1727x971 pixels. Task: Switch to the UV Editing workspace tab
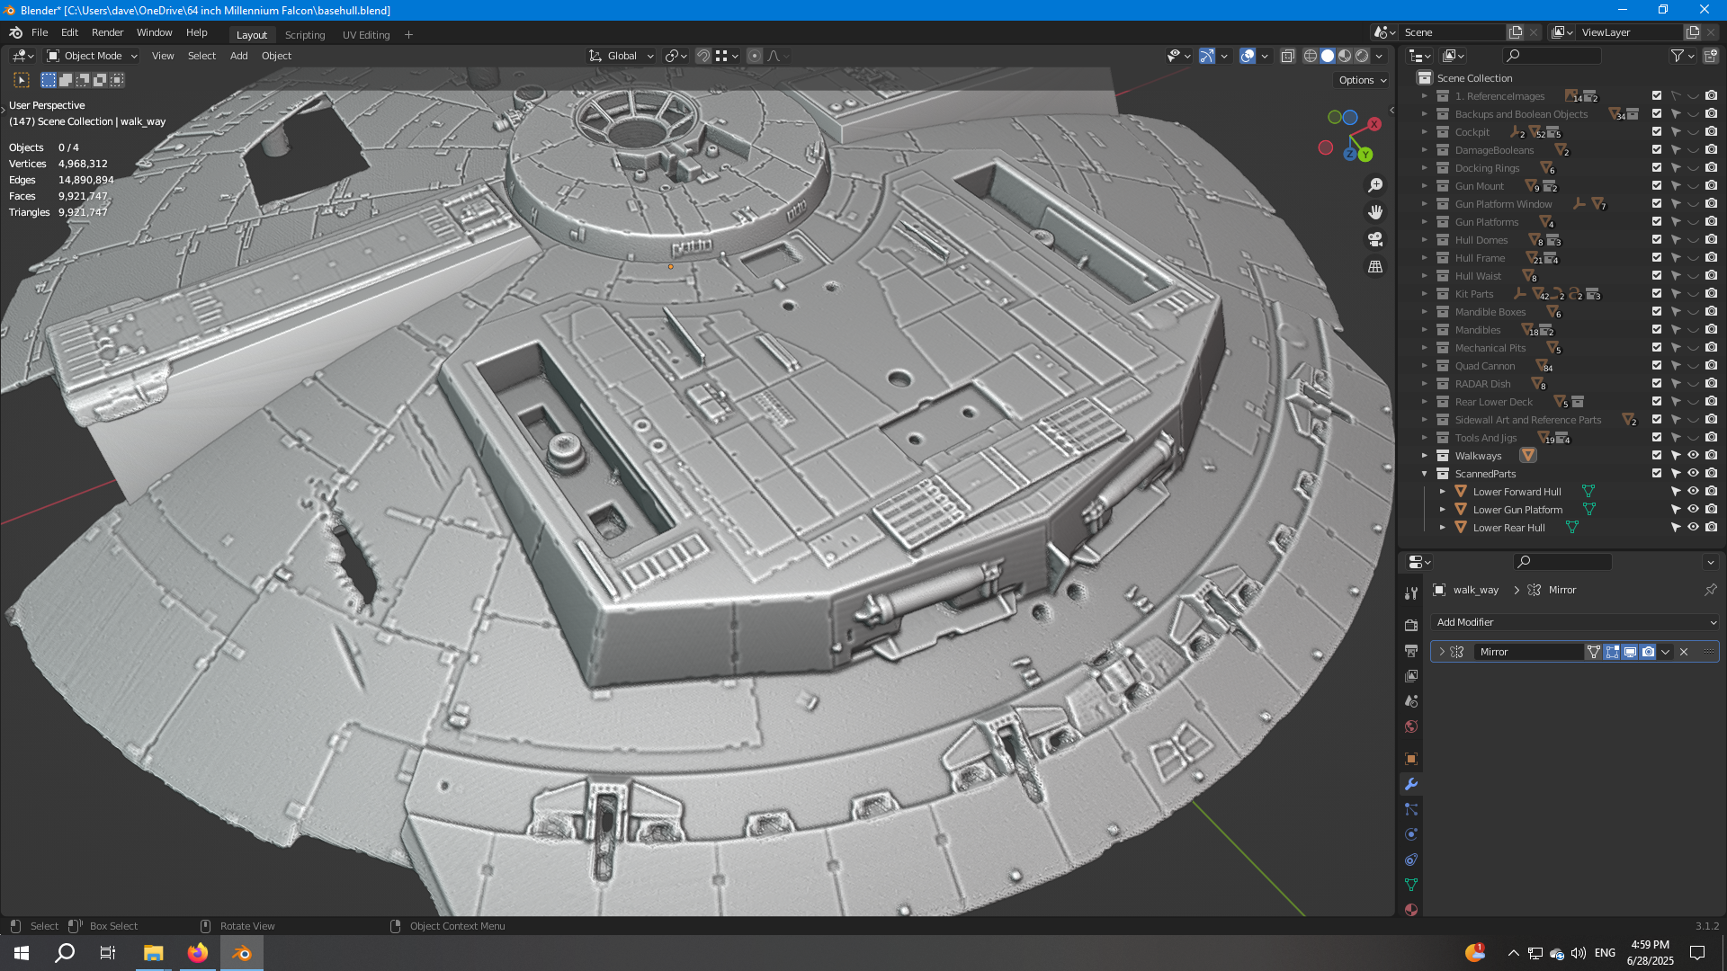pos(366,35)
